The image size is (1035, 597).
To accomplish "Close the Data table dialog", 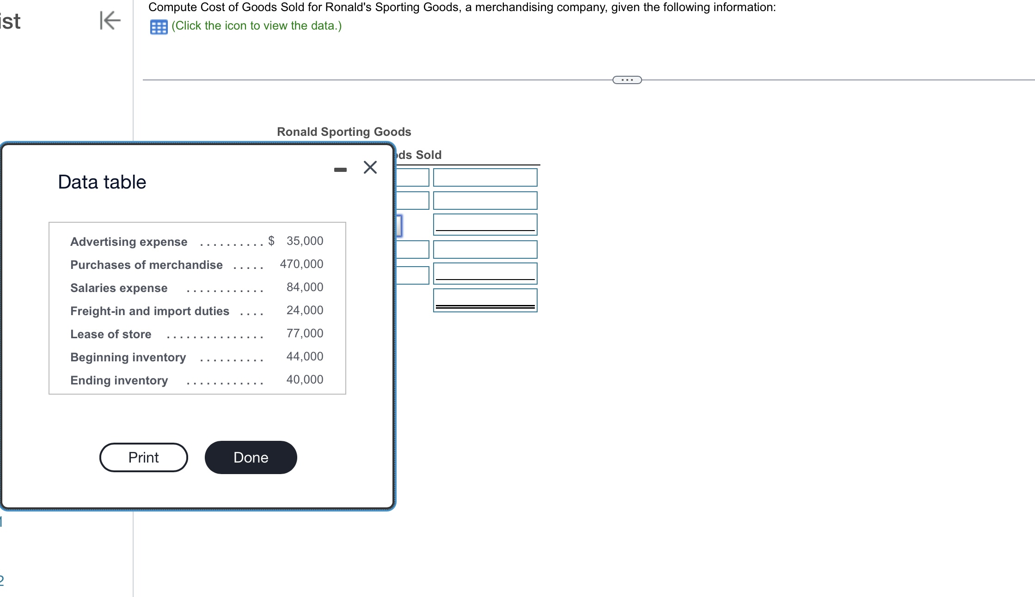I will (x=370, y=167).
